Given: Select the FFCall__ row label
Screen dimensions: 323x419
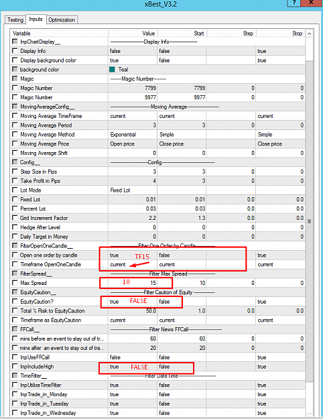Looking at the screenshot, I should (29, 329).
